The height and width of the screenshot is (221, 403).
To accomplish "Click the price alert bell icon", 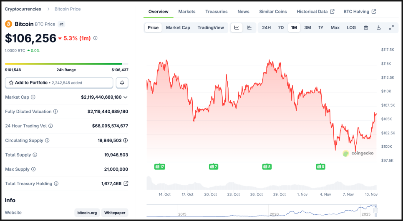I will coord(122,83).
